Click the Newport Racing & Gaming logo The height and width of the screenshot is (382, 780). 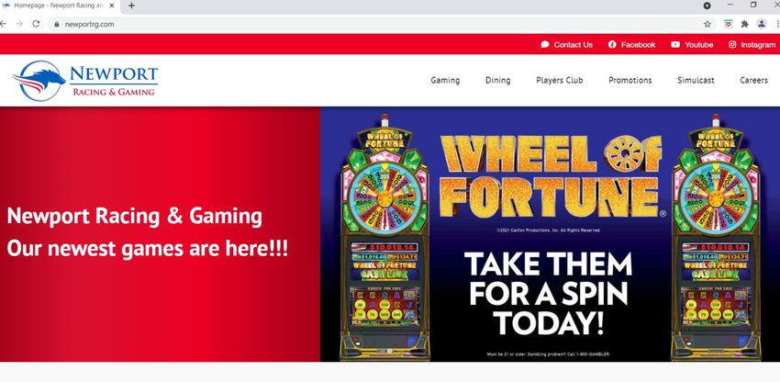85,81
